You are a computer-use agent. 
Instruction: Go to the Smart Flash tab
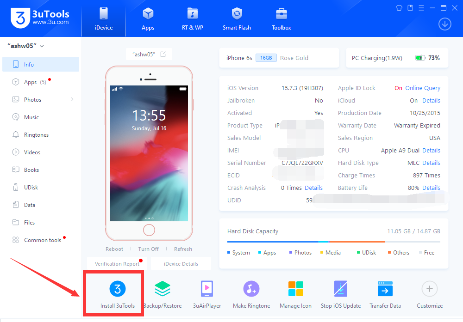(x=237, y=18)
